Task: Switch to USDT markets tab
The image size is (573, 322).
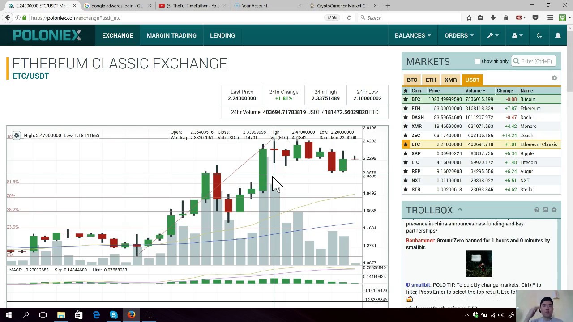Action: tap(472, 80)
